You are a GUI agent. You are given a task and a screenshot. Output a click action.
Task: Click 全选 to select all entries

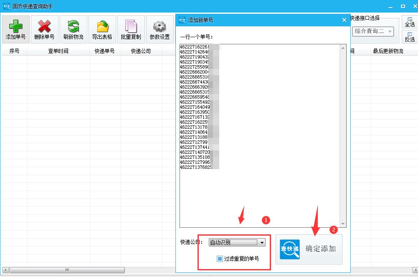[409, 22]
